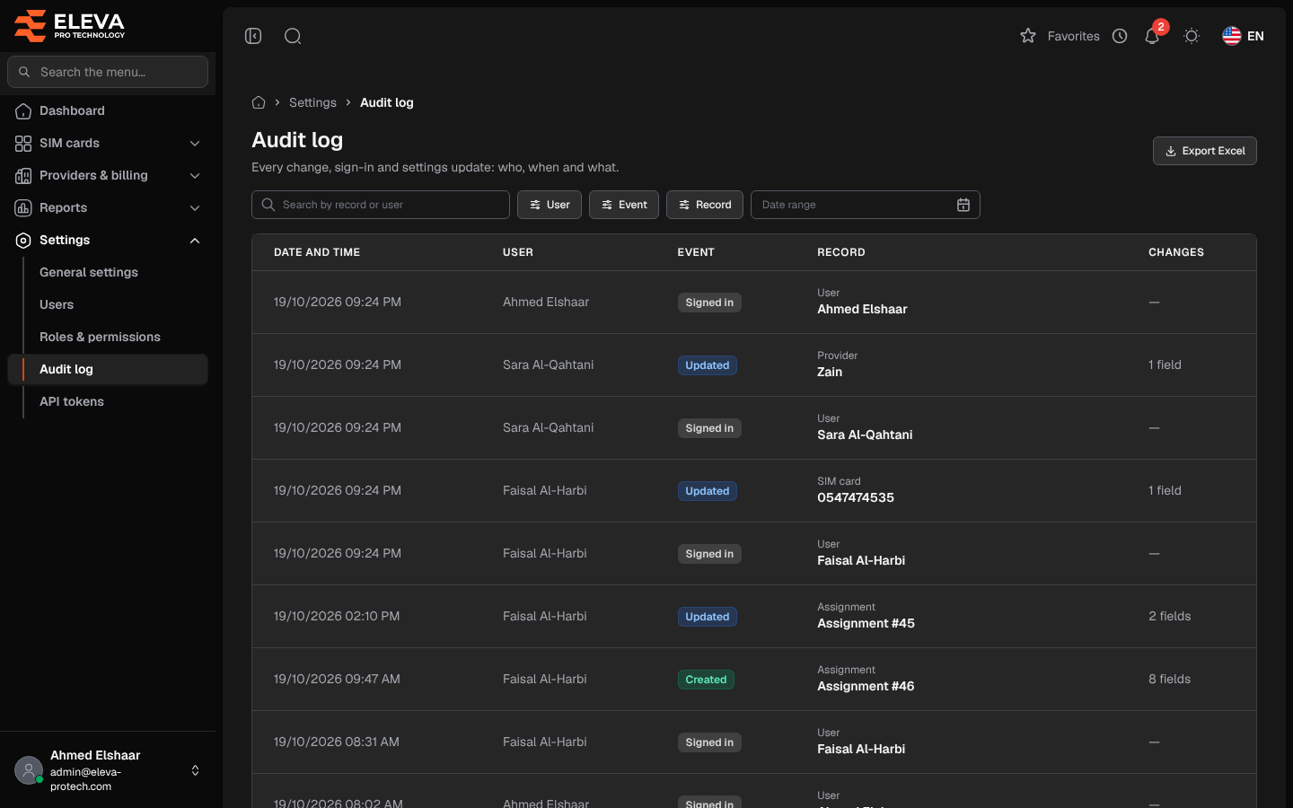Viewport: 1293px width, 808px height.
Task: Click the Export Excel button
Action: coord(1205,151)
